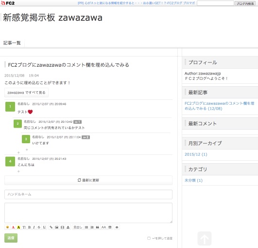Image resolution: width=258 pixels, height=248 pixels.
Task: Insert a bulleted list
Action: 86,227
